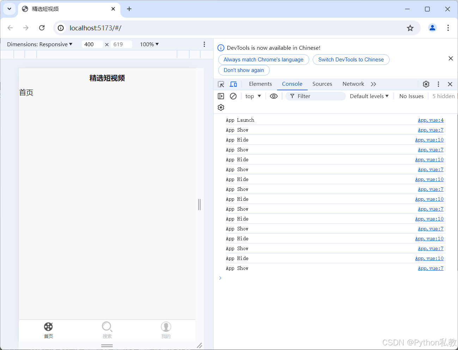Click the 5 hidden messages label

(x=444, y=96)
